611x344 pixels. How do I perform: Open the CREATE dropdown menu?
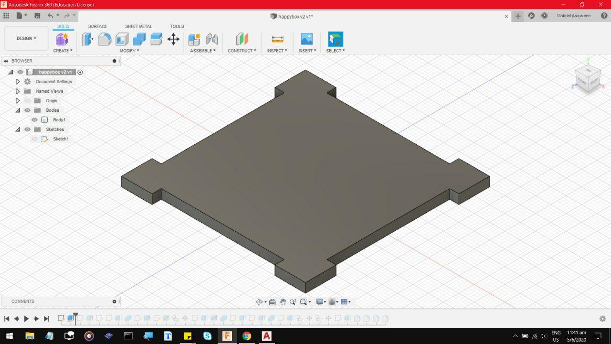(x=63, y=51)
